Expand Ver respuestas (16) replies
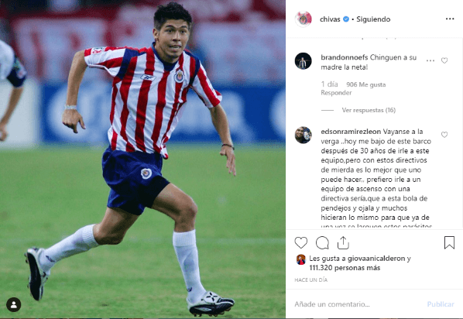Viewport: 463px width, 319px height. tap(369, 110)
